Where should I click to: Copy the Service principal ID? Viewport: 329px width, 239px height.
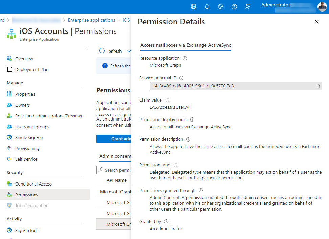(x=318, y=86)
